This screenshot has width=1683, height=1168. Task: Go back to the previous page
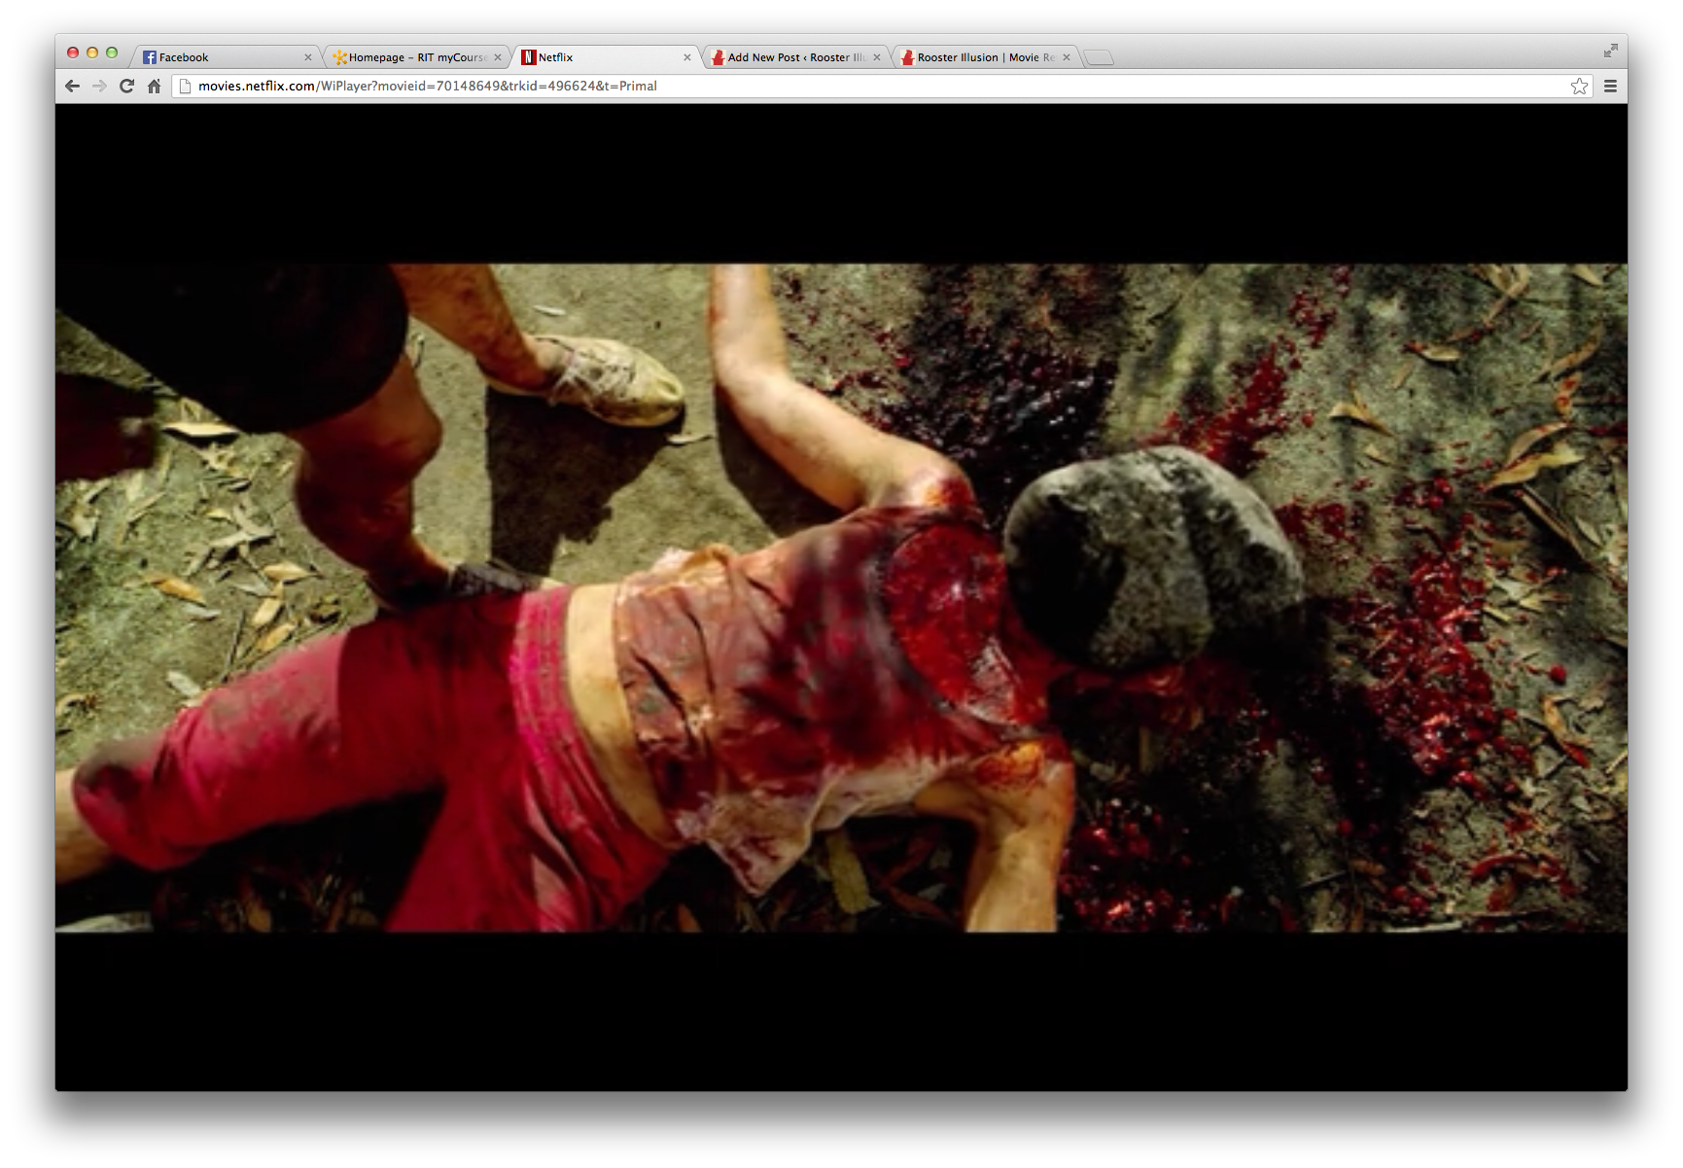[x=72, y=87]
